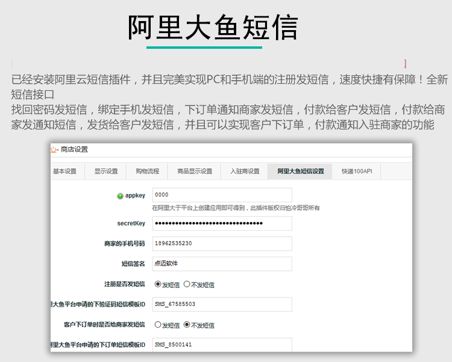Click the 阿里大鱼短信 heading
452x362 pixels.
pyautogui.click(x=213, y=27)
